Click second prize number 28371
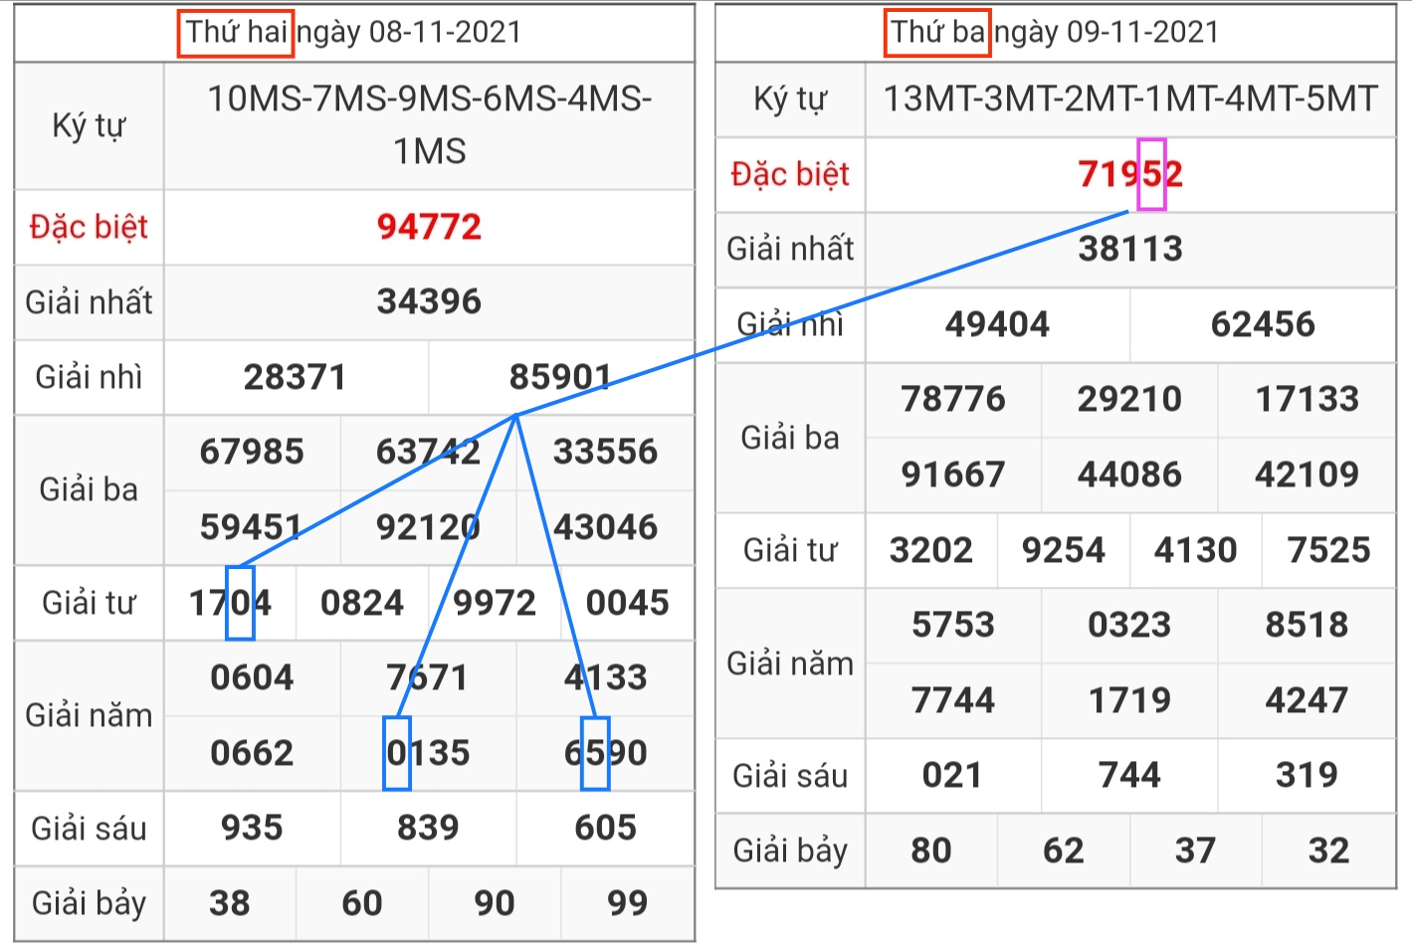The height and width of the screenshot is (947, 1412). [x=296, y=377]
